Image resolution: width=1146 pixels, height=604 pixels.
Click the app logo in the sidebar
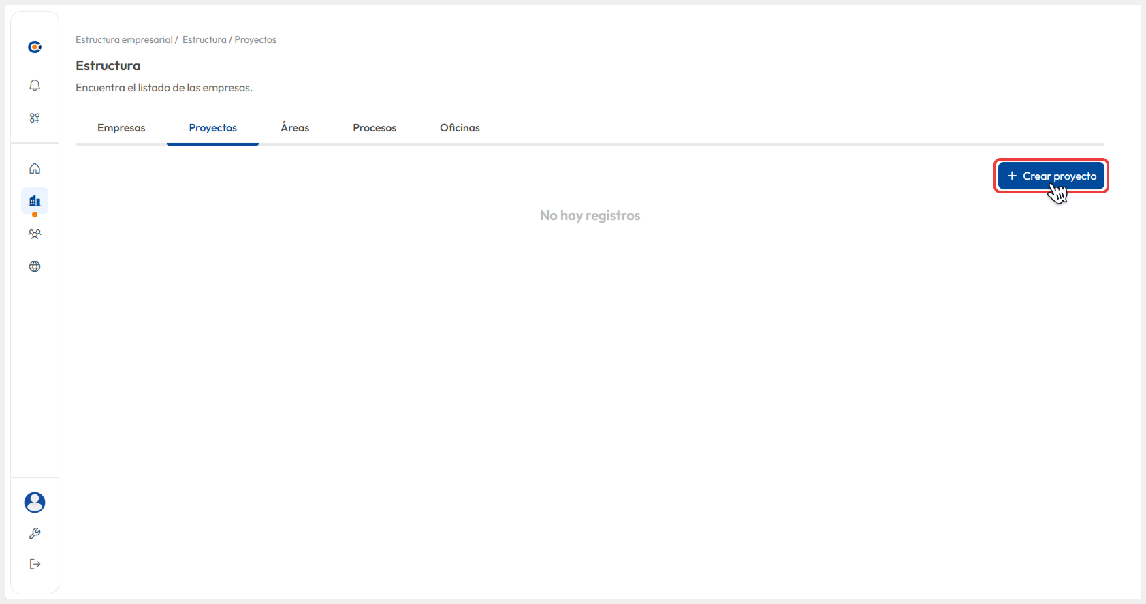[x=35, y=47]
